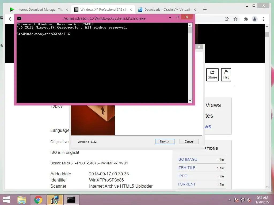Open the network tray icon

[242, 200]
